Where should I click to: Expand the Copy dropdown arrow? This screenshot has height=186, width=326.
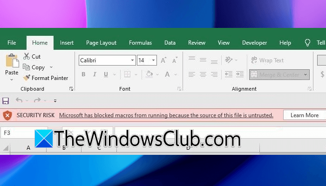(x=51, y=67)
